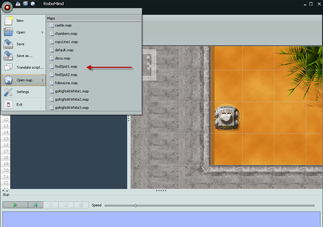Expand the Open submenu arrow

pyautogui.click(x=43, y=32)
